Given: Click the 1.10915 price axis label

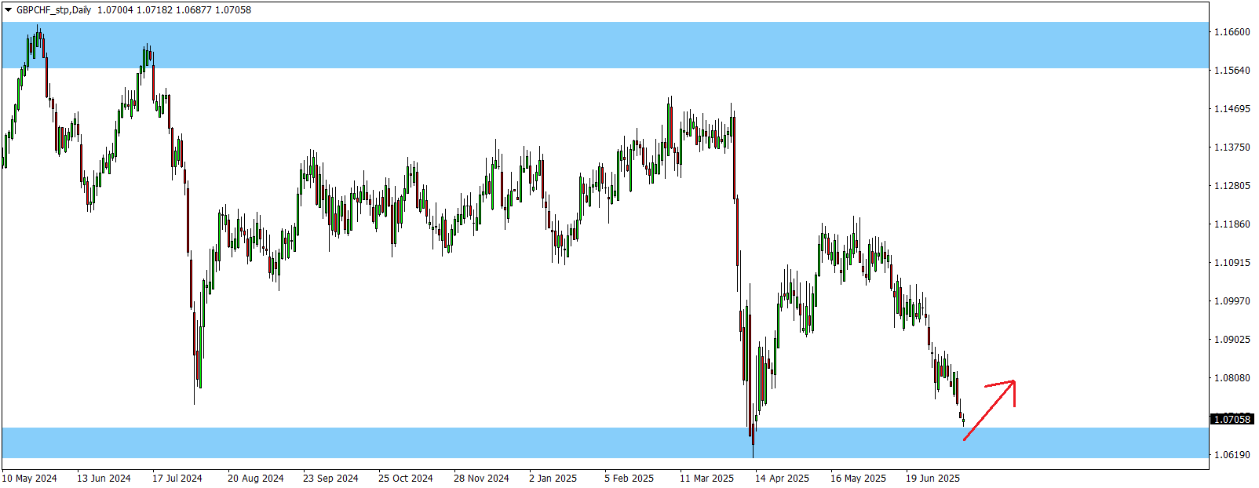Looking at the screenshot, I should pos(1232,262).
